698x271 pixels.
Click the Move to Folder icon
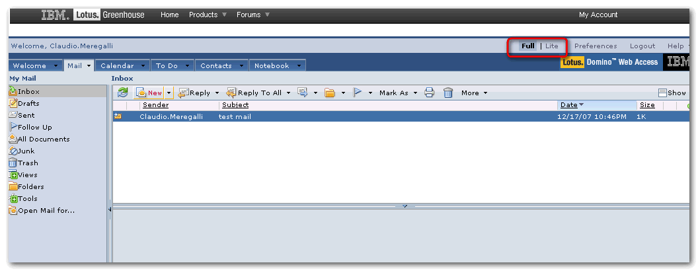[x=329, y=93]
